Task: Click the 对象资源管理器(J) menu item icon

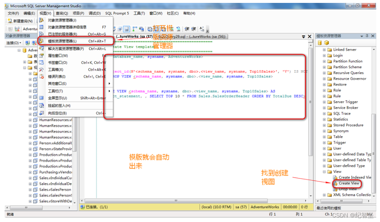Action: [x=42, y=20]
